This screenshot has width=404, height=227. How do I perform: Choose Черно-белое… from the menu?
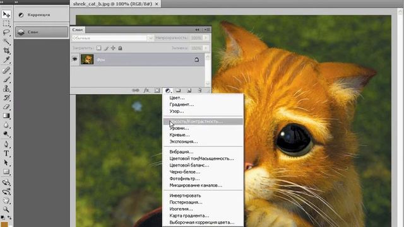coord(185,172)
